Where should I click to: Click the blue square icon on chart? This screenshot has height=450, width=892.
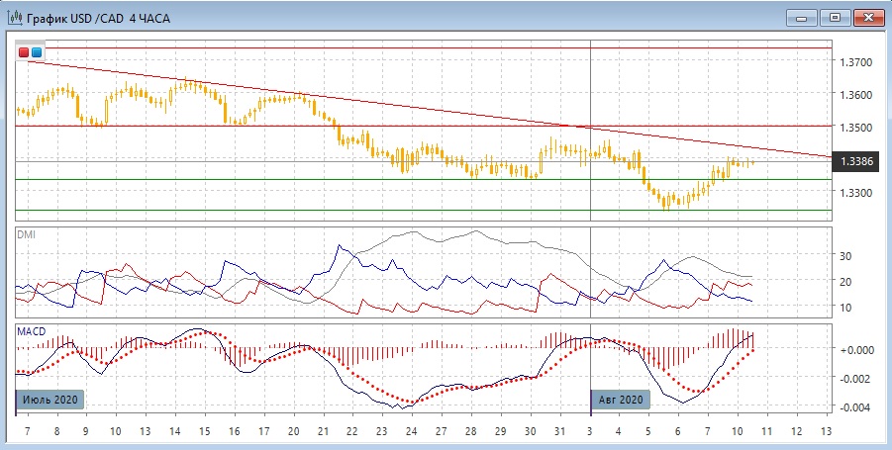(37, 51)
